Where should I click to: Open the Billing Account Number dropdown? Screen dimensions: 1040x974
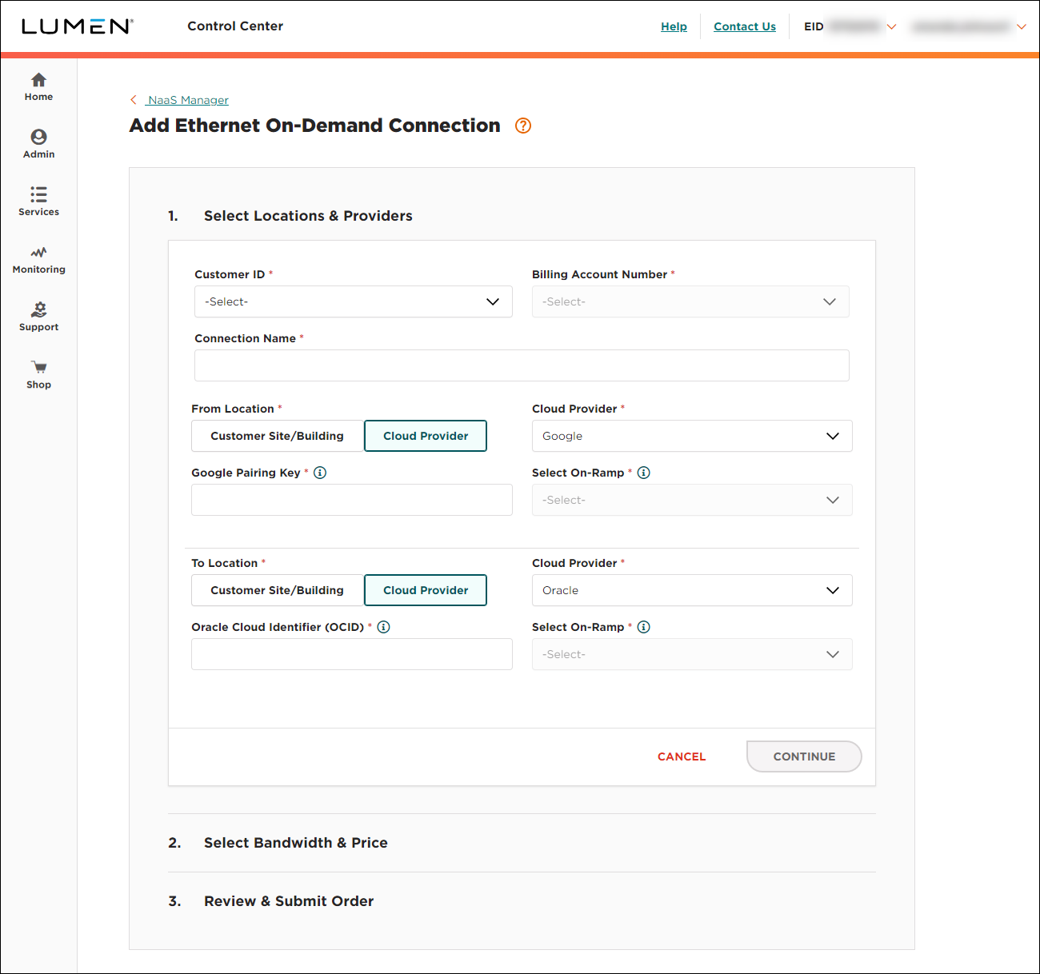[x=690, y=301]
